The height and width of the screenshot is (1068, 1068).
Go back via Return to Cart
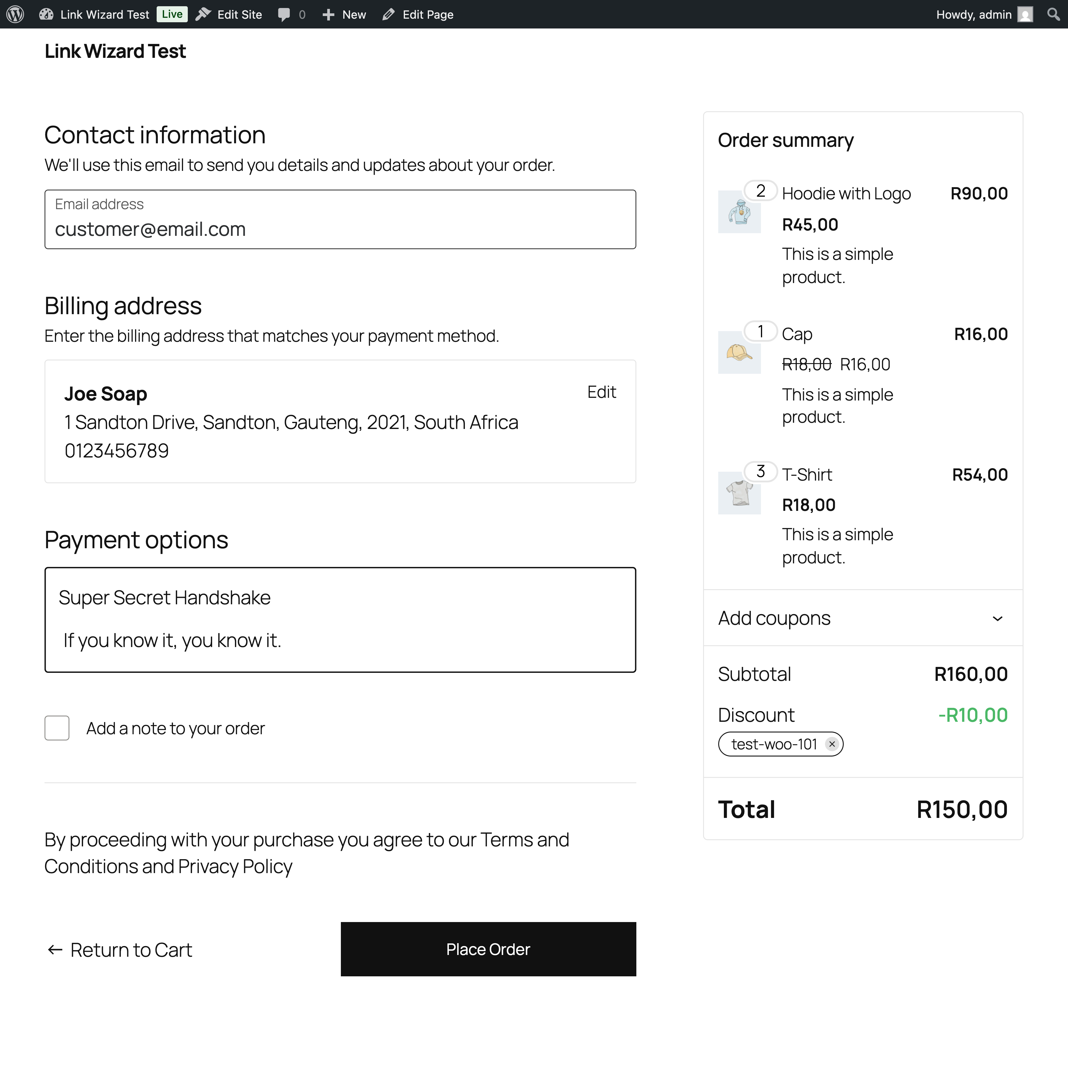[119, 950]
